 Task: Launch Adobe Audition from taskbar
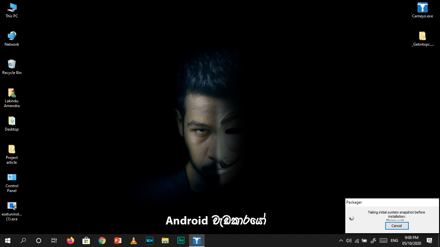click(x=181, y=241)
